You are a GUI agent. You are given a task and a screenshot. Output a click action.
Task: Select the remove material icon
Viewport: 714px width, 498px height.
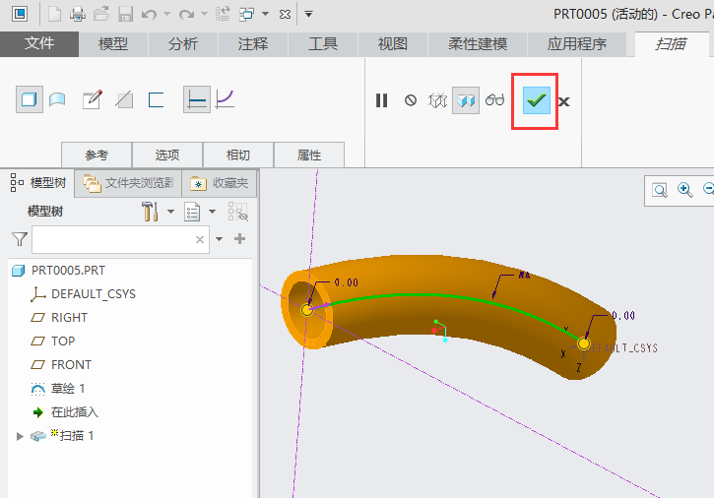click(x=124, y=99)
